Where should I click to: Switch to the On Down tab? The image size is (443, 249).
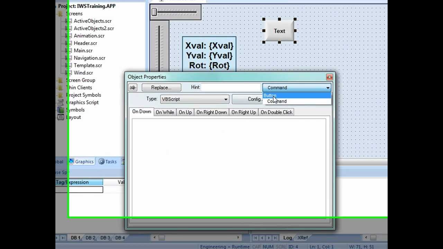click(142, 112)
